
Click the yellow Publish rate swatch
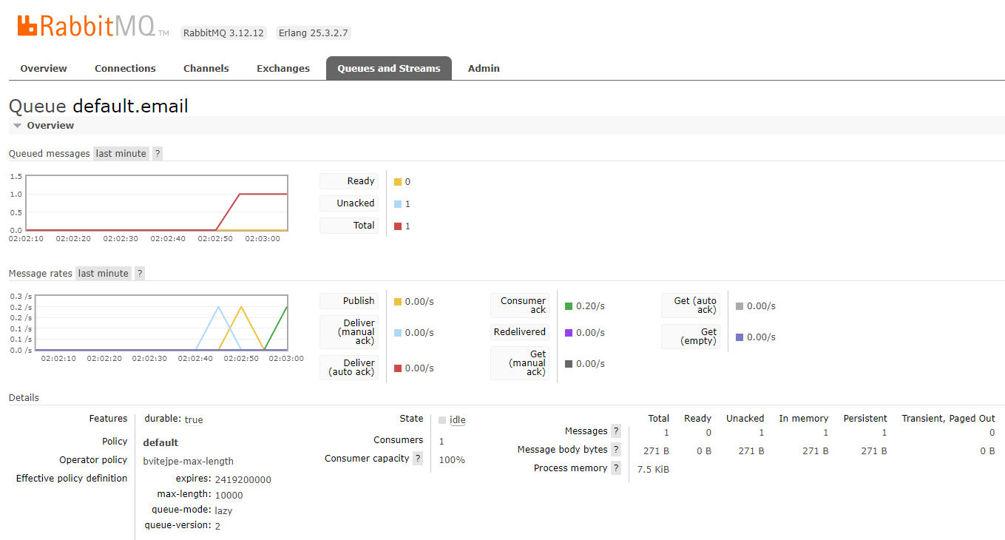pyautogui.click(x=398, y=302)
